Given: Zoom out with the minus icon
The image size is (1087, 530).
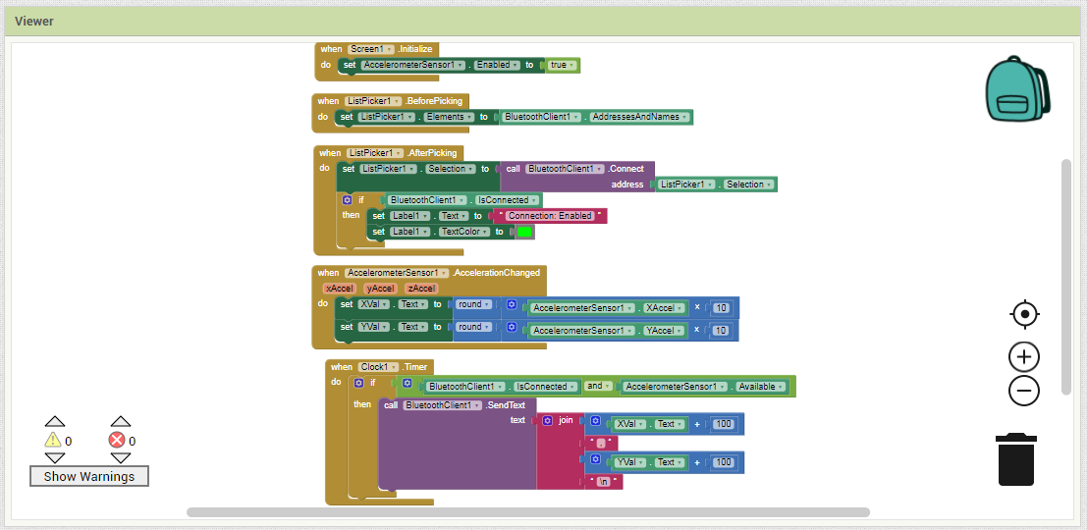Looking at the screenshot, I should 1024,390.
